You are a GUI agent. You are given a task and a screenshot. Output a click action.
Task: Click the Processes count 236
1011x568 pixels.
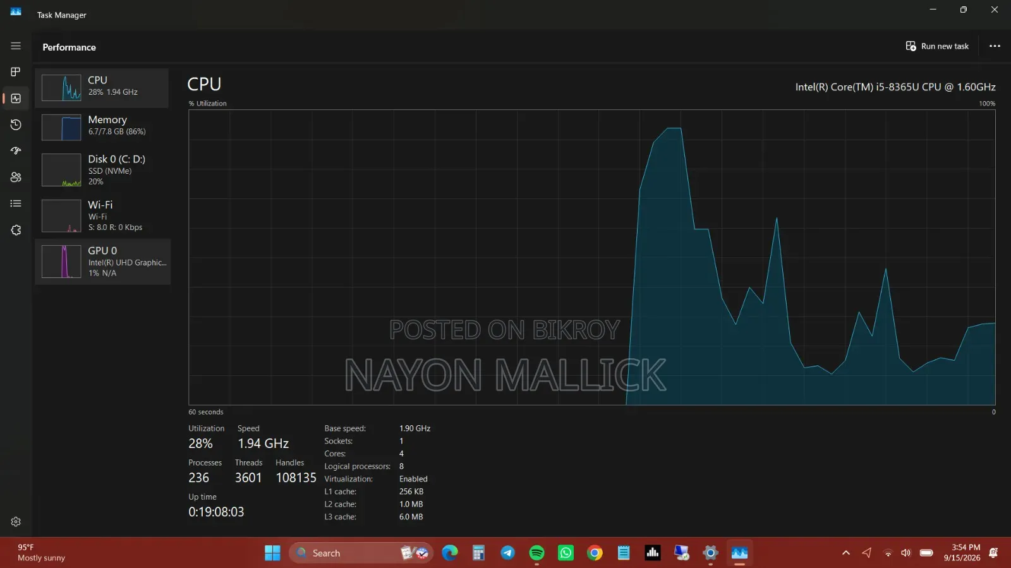coord(198,478)
